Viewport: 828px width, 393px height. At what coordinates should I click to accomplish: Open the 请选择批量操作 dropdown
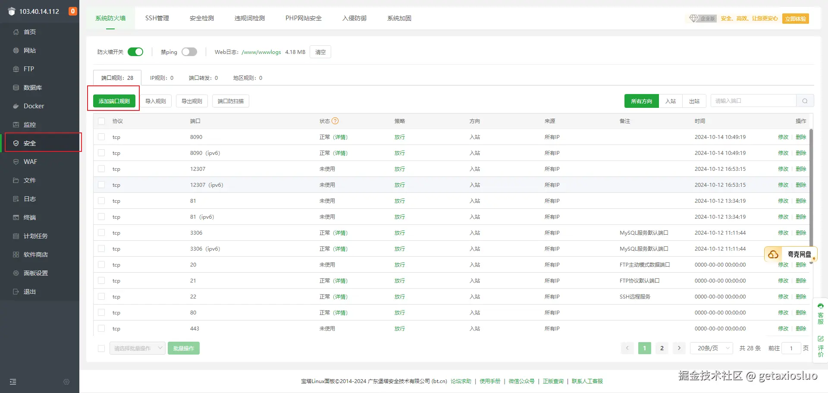138,348
